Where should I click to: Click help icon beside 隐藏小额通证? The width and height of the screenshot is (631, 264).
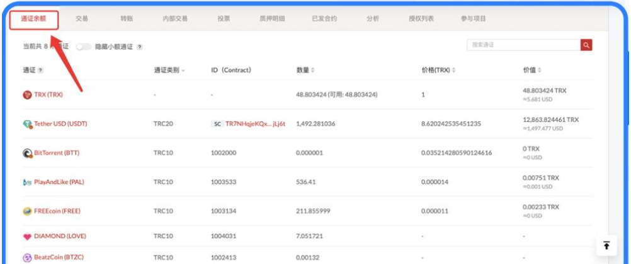(x=139, y=47)
